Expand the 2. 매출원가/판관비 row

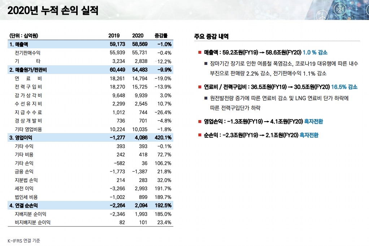pos(72,70)
